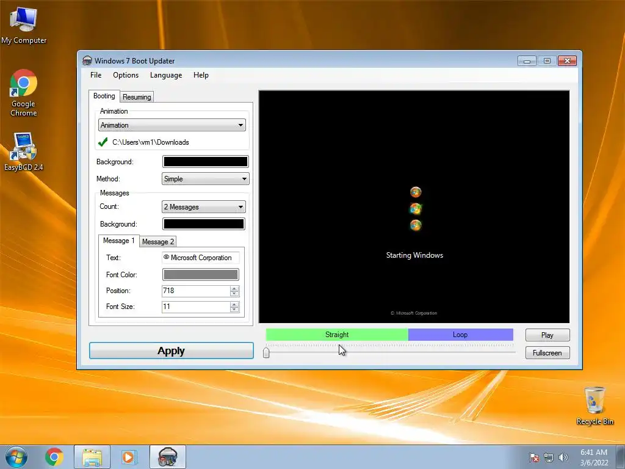Open Windows Media Player taskbar icon
Viewport: 625px width, 469px height.
129,457
